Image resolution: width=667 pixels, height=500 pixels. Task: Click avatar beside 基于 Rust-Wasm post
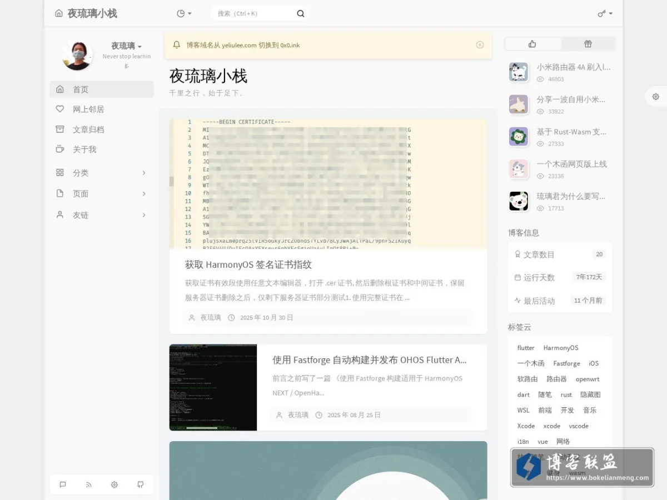(519, 137)
